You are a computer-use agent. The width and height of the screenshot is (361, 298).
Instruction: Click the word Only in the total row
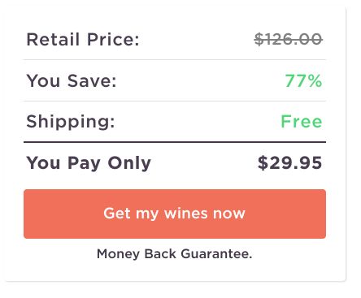pos(129,163)
